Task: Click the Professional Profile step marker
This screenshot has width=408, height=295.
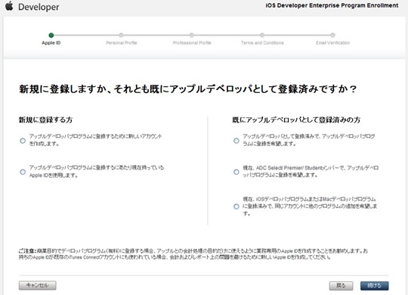Action: pos(192,36)
